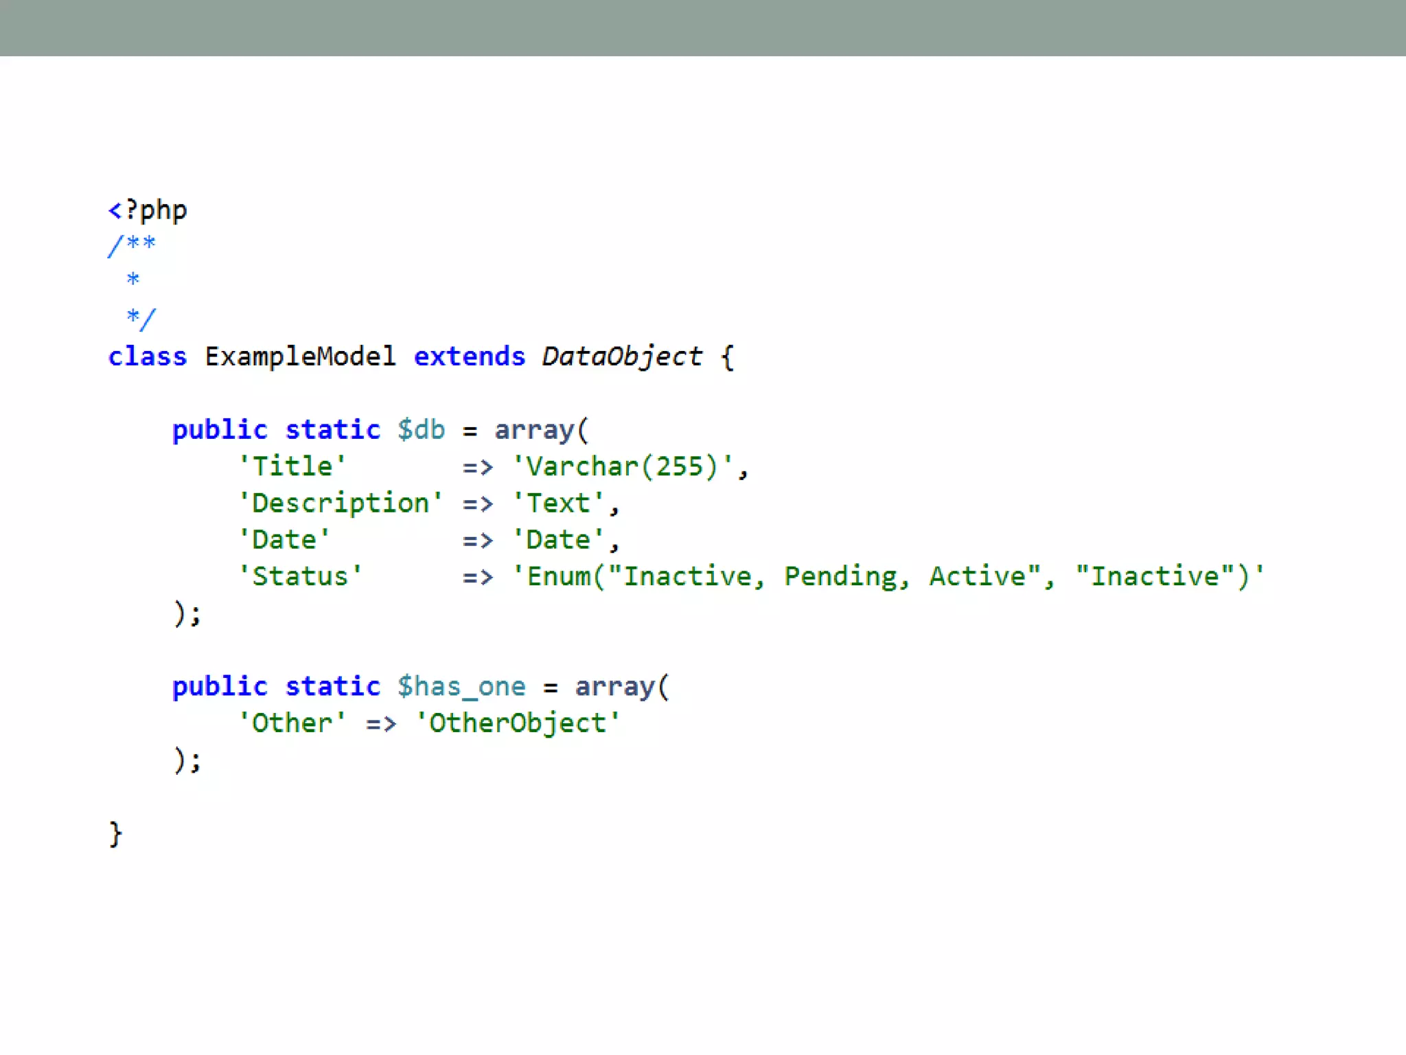Click the first public static keywords
This screenshot has width=1406, height=1055.
[275, 430]
